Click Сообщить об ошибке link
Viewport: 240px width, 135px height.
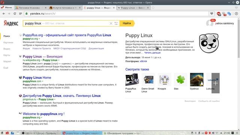tap(209, 101)
